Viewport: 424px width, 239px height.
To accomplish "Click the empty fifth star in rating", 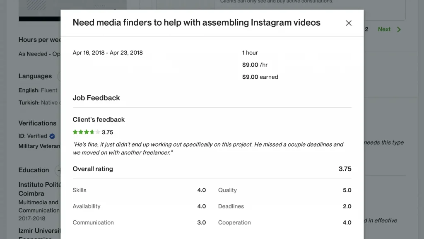I will [x=98, y=132].
